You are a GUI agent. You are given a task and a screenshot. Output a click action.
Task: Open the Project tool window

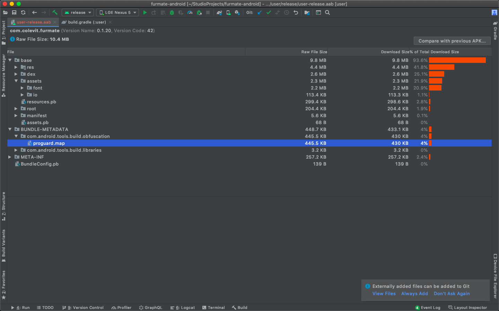coord(3,32)
